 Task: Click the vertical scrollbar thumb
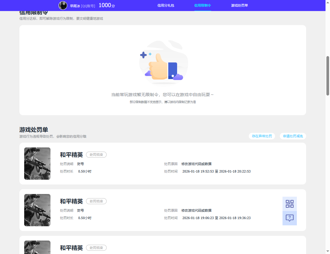(328, 76)
